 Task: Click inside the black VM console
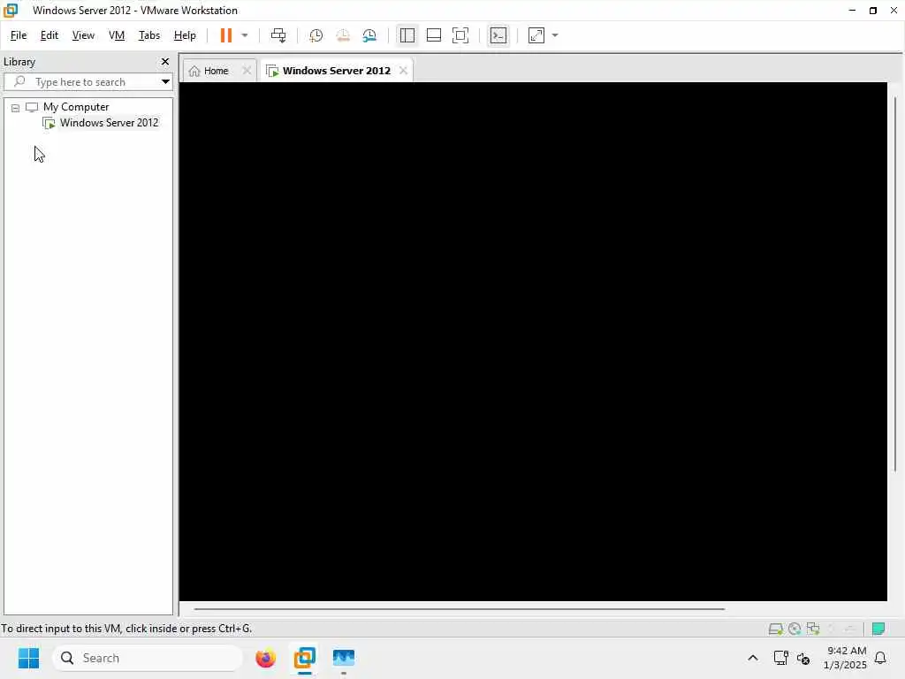pyautogui.click(x=533, y=341)
